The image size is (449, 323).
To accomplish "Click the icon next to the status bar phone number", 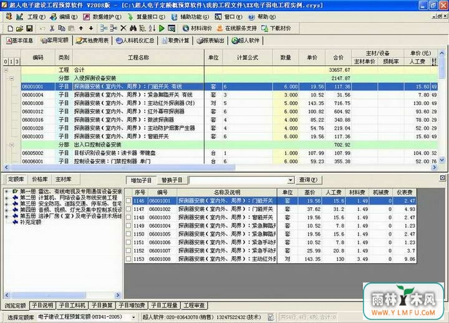I will pos(271,317).
